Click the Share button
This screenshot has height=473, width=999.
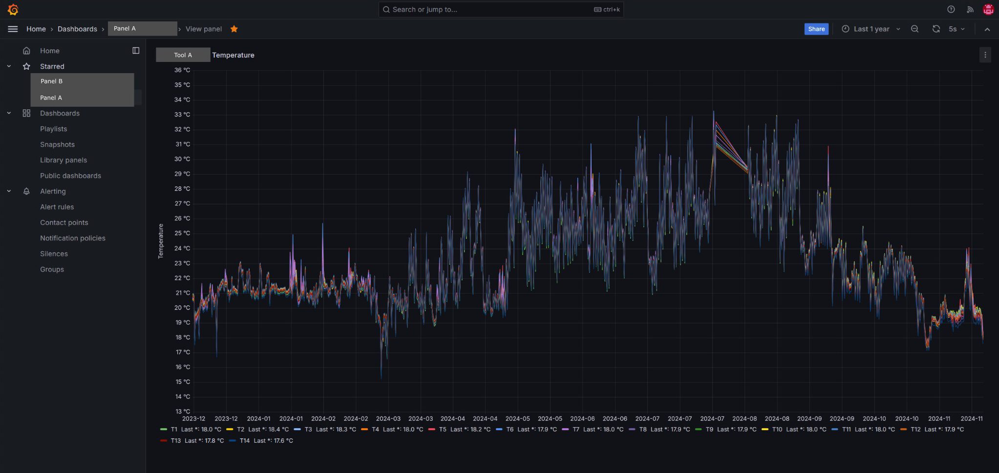[x=816, y=29]
